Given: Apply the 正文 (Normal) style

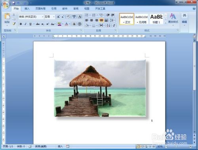Looking at the screenshot, I should (127, 19).
